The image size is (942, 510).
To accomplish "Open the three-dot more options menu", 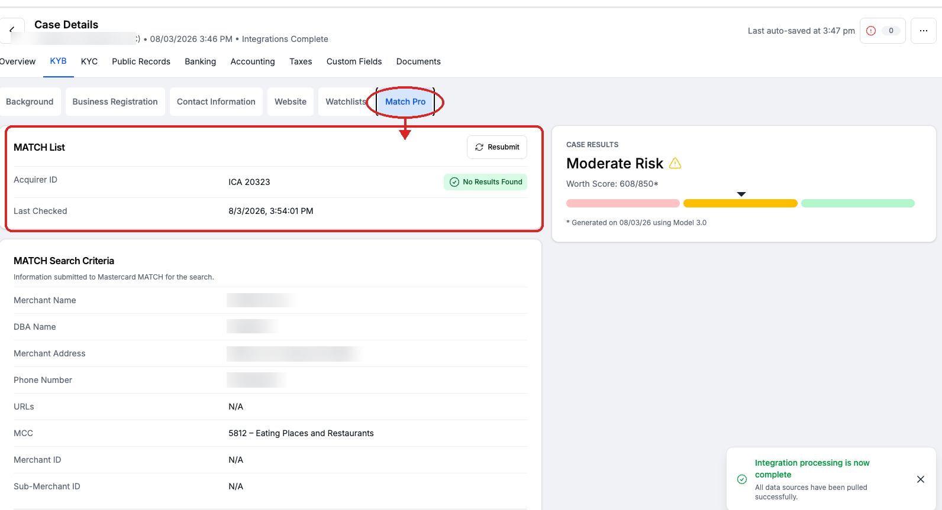I will [923, 31].
